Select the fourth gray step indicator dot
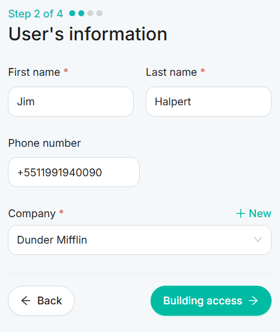 (x=99, y=13)
